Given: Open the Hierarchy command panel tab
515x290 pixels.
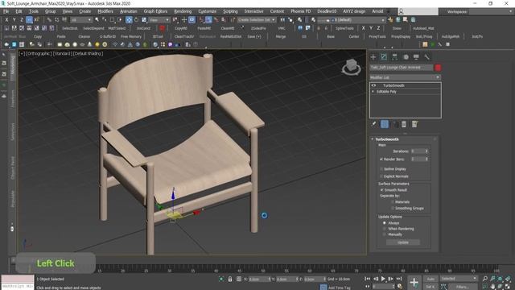Looking at the screenshot, I should click(394, 57).
